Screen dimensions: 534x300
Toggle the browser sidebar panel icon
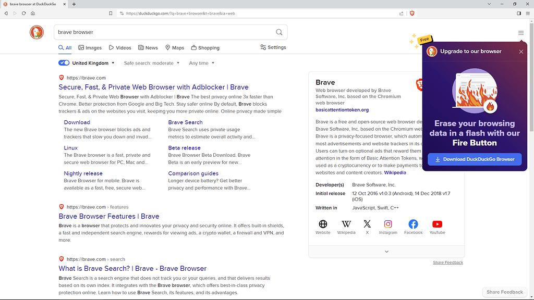pyautogui.click(x=519, y=13)
